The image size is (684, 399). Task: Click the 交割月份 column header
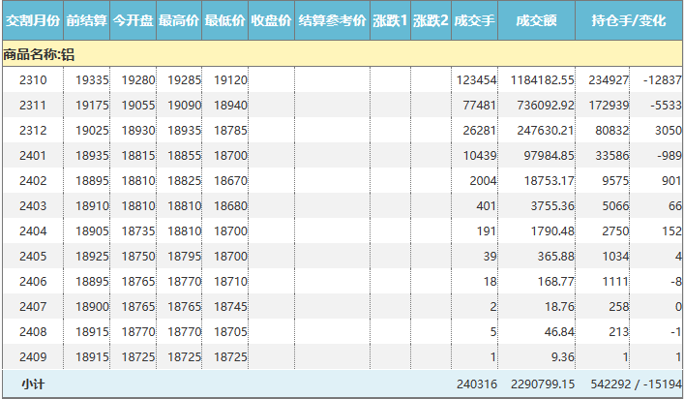click(32, 20)
